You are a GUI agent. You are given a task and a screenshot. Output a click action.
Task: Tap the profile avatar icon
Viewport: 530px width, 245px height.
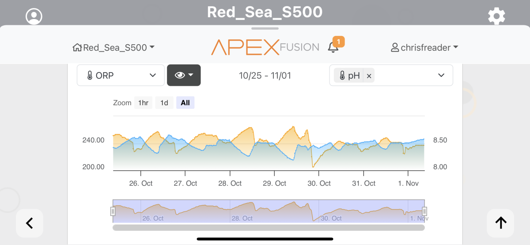(34, 16)
